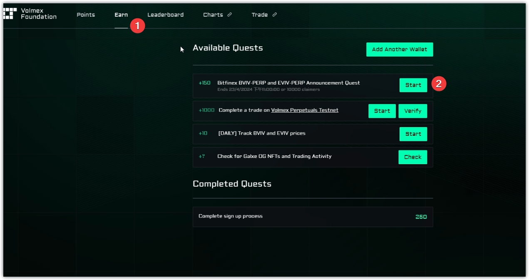This screenshot has width=529, height=280.
Task: Follow the Volmex Perpetuals Testnet link
Action: pos(304,110)
